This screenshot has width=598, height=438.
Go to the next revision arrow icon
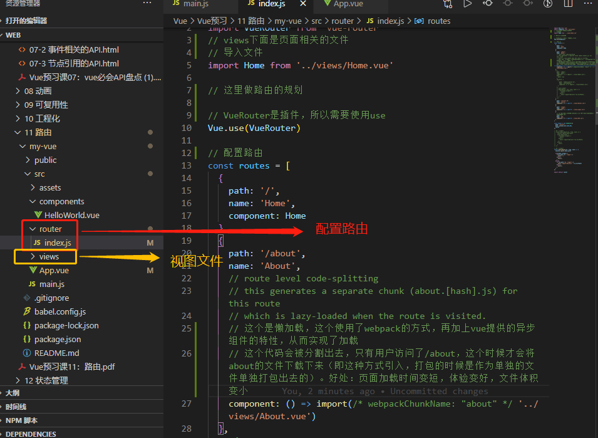pos(528,3)
